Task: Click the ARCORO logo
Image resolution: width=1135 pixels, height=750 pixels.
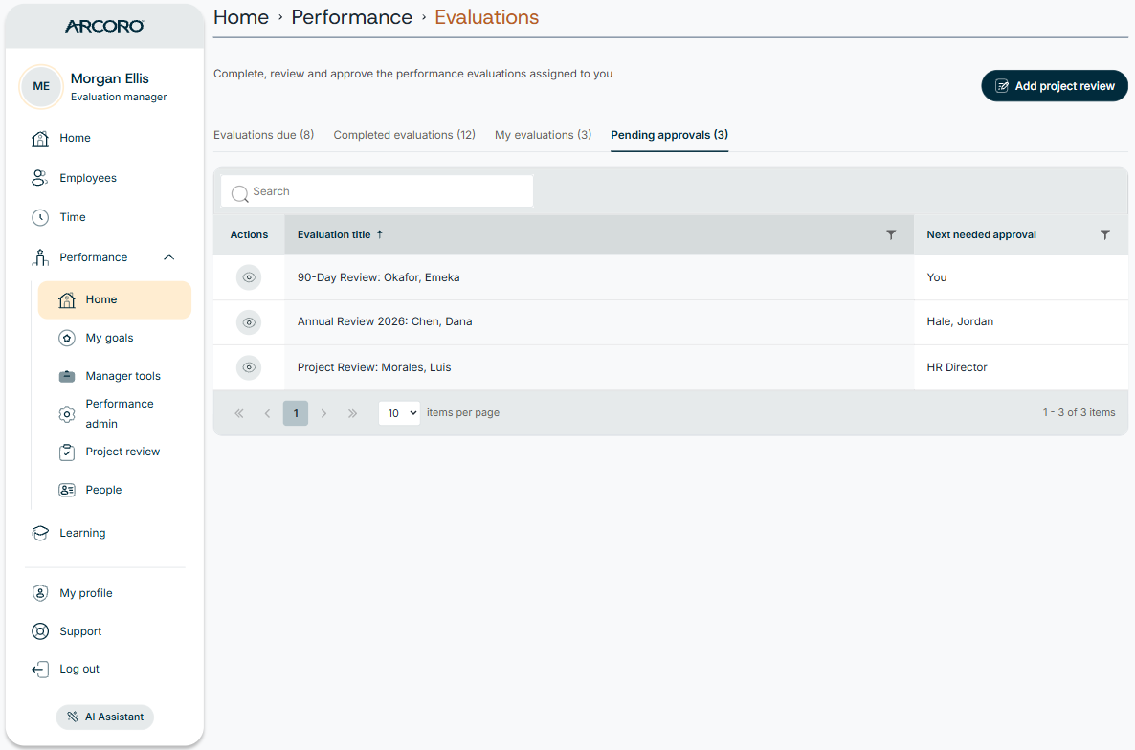Action: (104, 26)
